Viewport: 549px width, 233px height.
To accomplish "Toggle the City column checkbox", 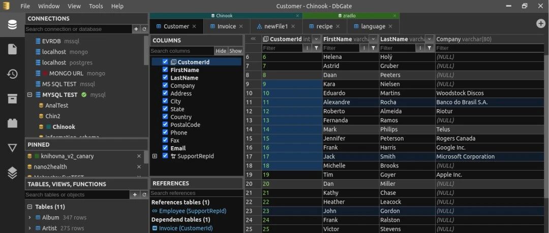I will (166, 101).
